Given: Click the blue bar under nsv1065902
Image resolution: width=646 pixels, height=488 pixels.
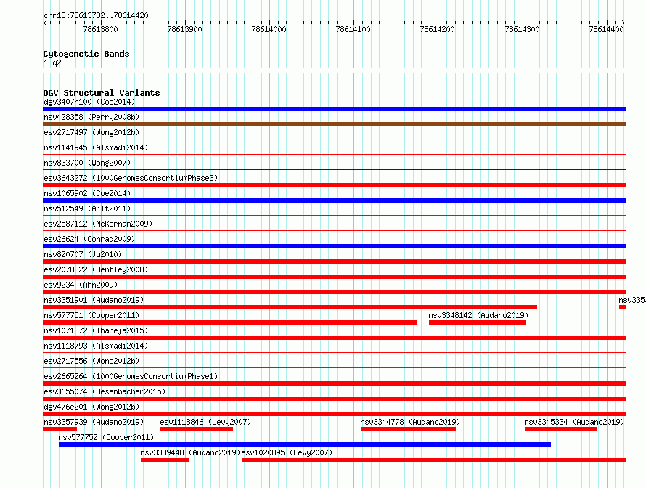Looking at the screenshot, I should click(334, 200).
